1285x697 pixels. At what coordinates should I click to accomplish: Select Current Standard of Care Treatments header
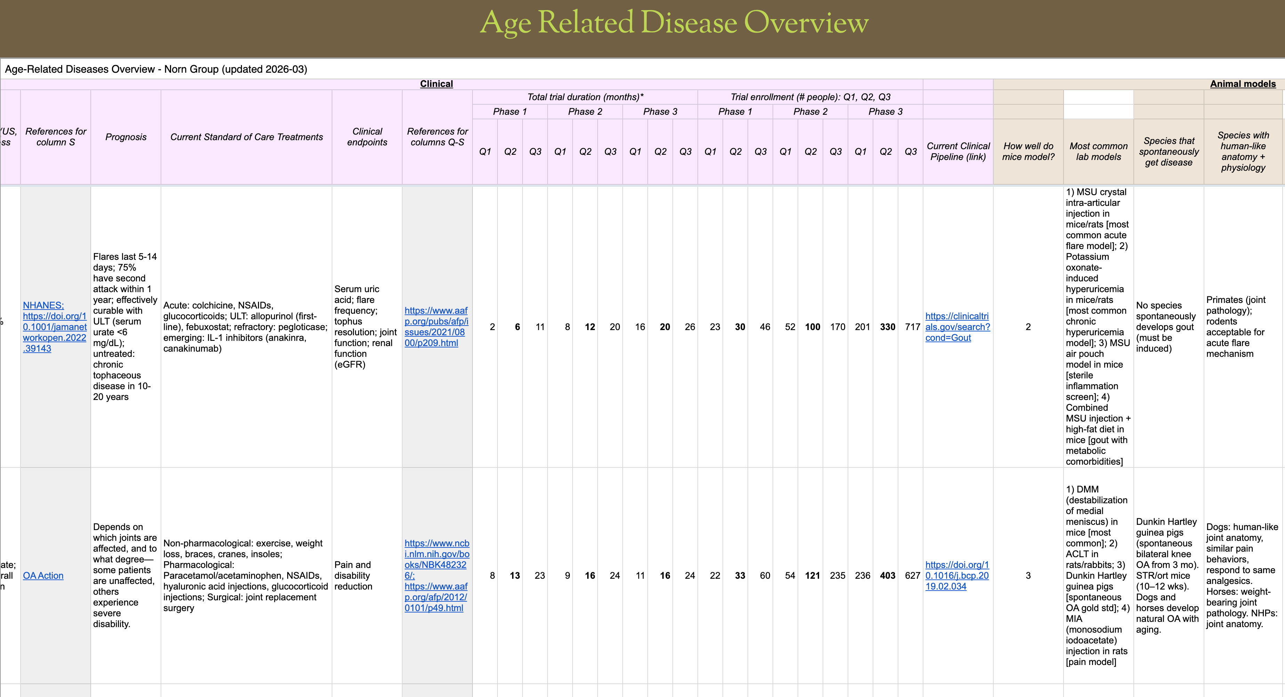coord(247,137)
